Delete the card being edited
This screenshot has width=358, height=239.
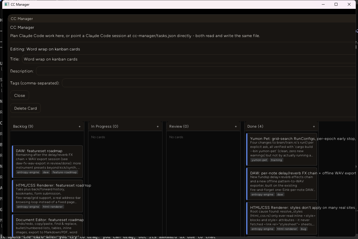coord(25,108)
